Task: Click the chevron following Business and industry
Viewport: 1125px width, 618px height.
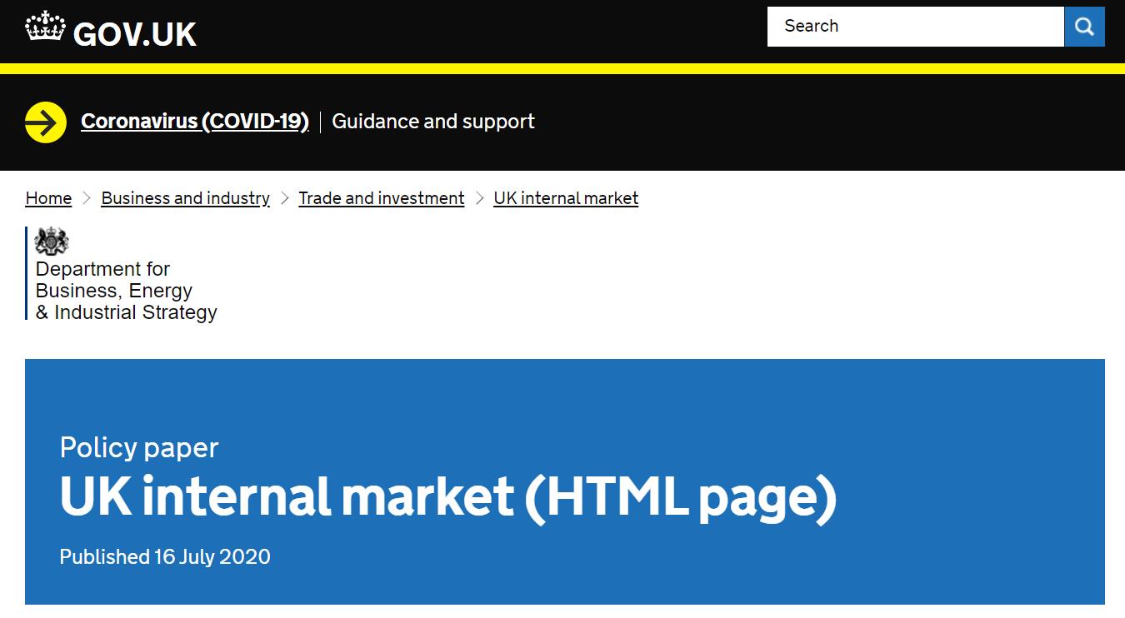Action: tap(284, 198)
